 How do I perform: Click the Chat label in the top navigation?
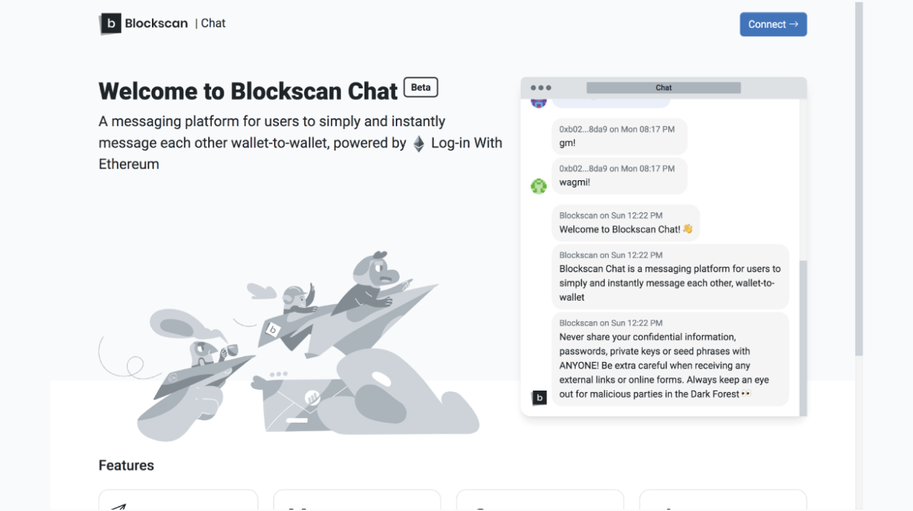213,23
